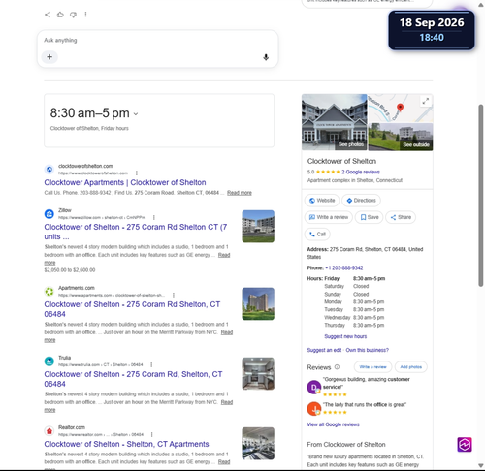Open the 2 Google reviews link
This screenshot has width=485, height=471.
361,172
